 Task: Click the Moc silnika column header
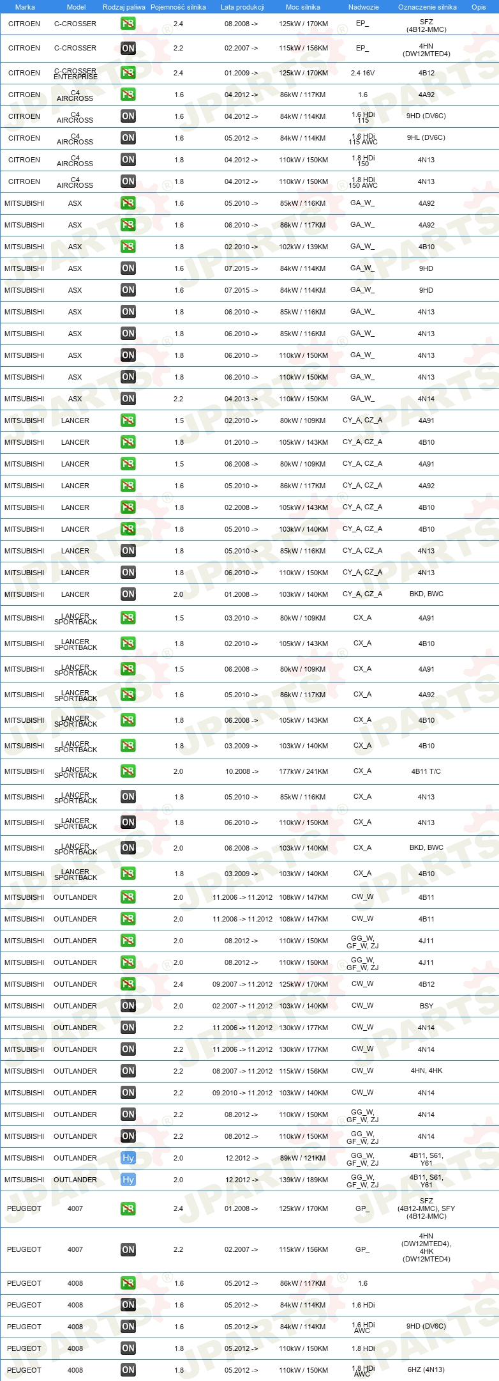click(303, 7)
